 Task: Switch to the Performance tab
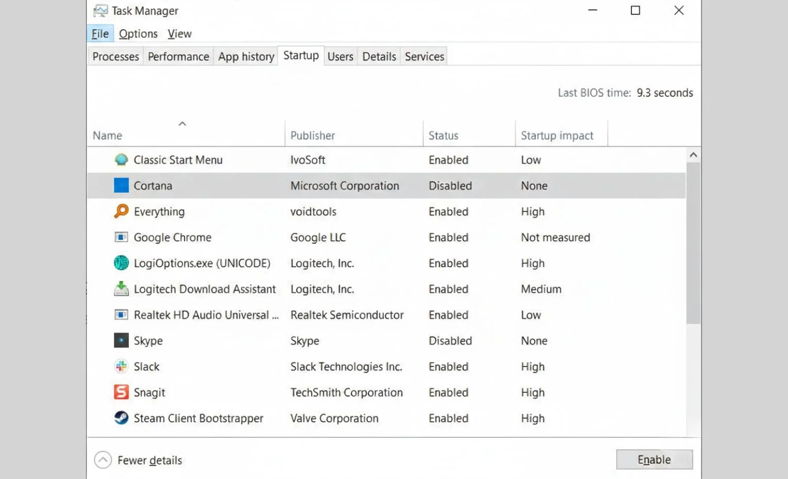click(x=178, y=56)
